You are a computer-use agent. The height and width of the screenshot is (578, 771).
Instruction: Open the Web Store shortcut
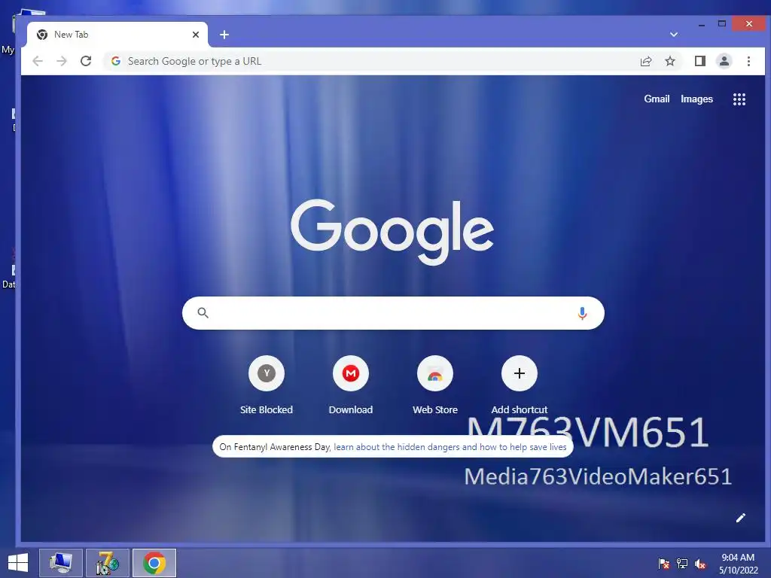click(435, 385)
